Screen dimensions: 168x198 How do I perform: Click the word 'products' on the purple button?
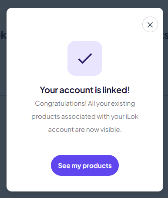pyautogui.click(x=97, y=166)
